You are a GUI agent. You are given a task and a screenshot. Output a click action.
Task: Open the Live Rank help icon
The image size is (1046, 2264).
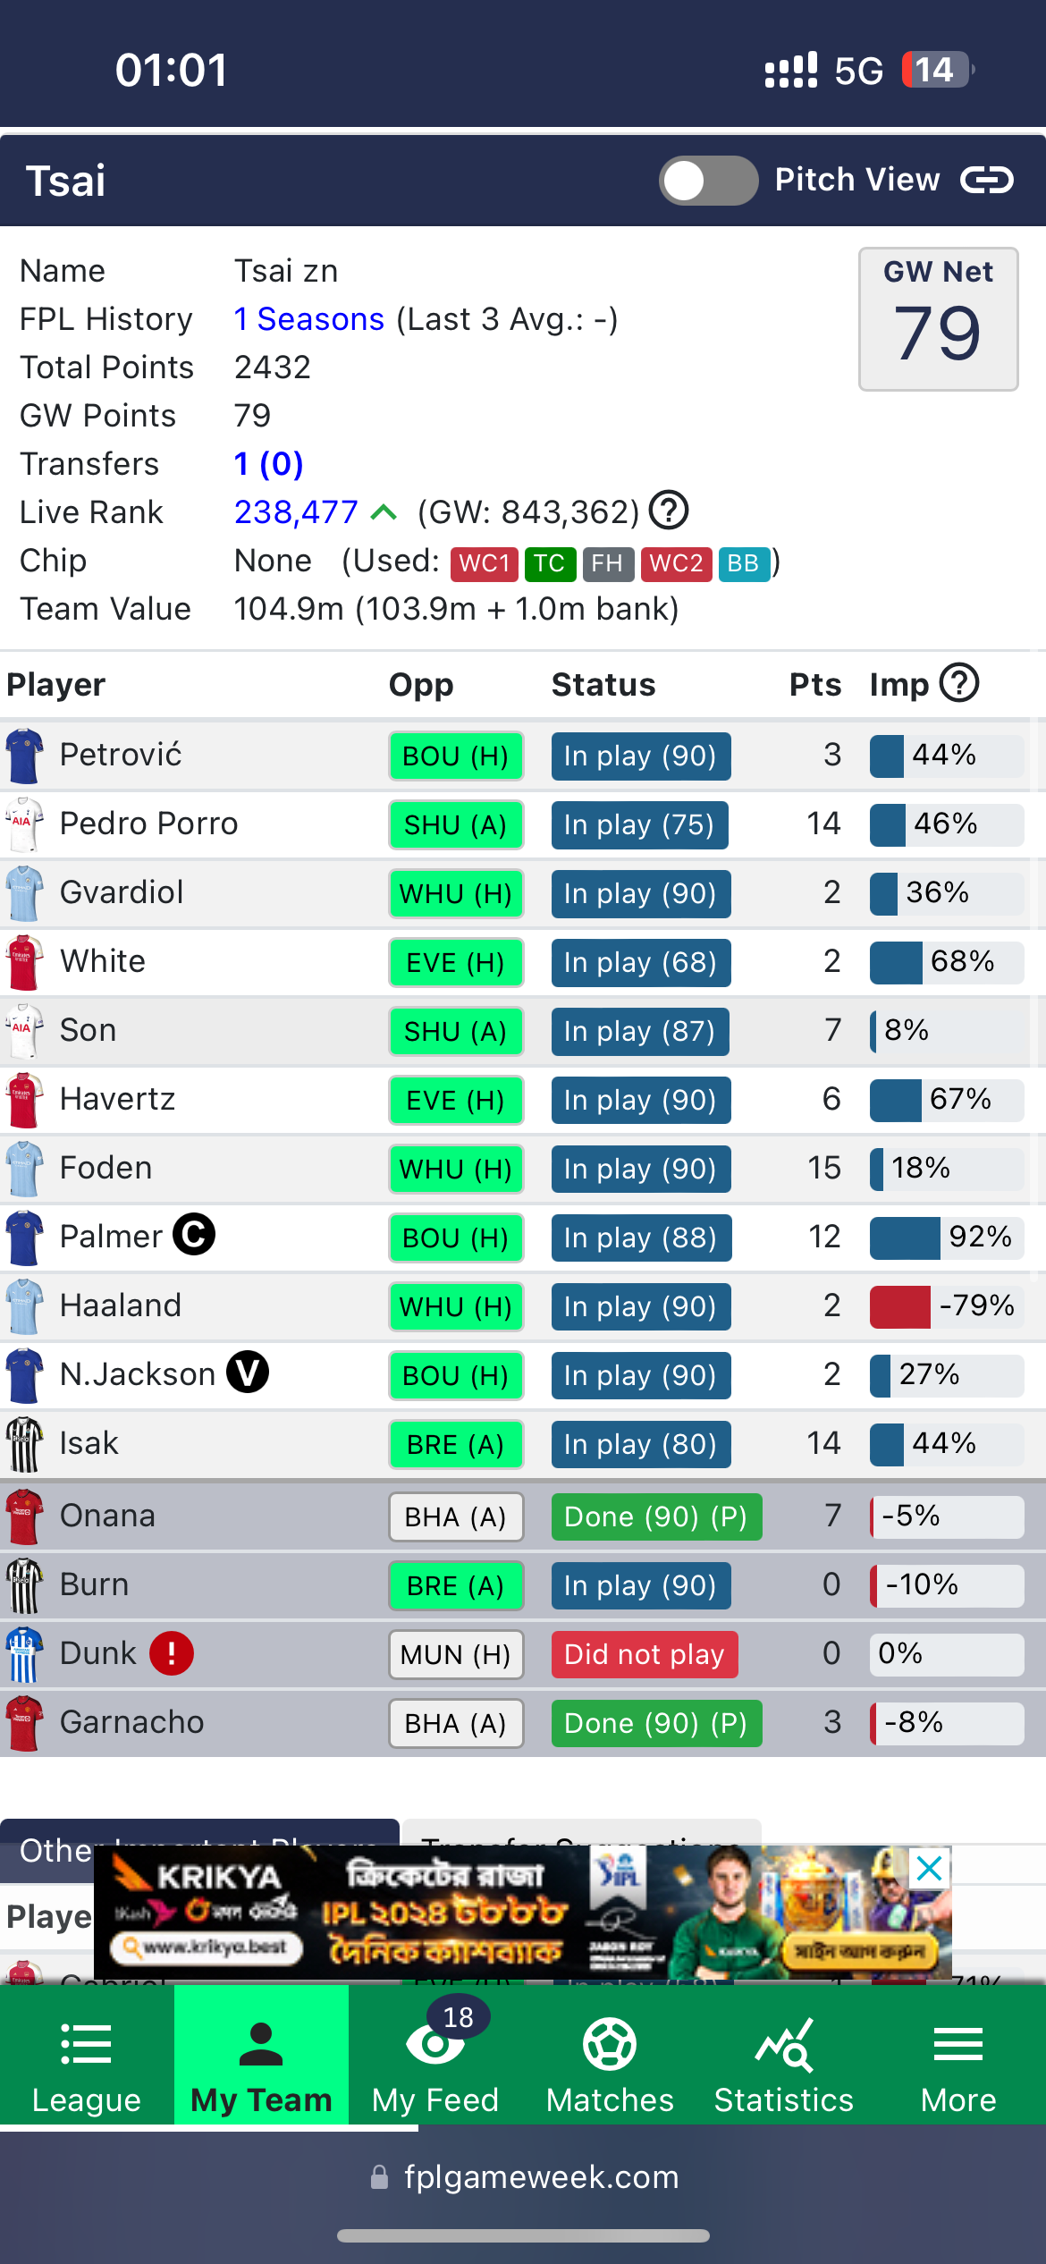668,511
